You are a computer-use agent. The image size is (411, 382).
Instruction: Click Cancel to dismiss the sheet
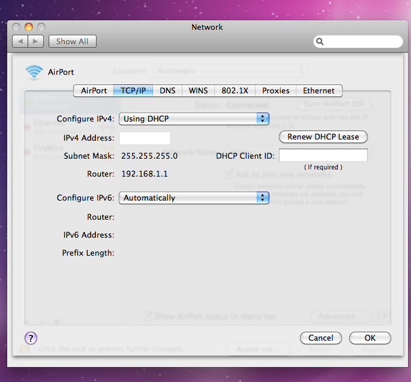point(321,338)
